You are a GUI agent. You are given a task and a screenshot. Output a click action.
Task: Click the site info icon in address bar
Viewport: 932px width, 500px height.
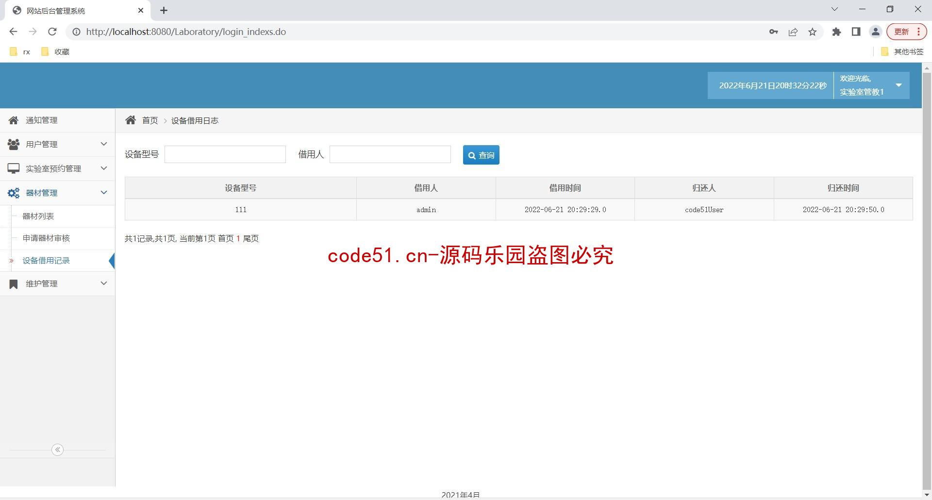76,32
